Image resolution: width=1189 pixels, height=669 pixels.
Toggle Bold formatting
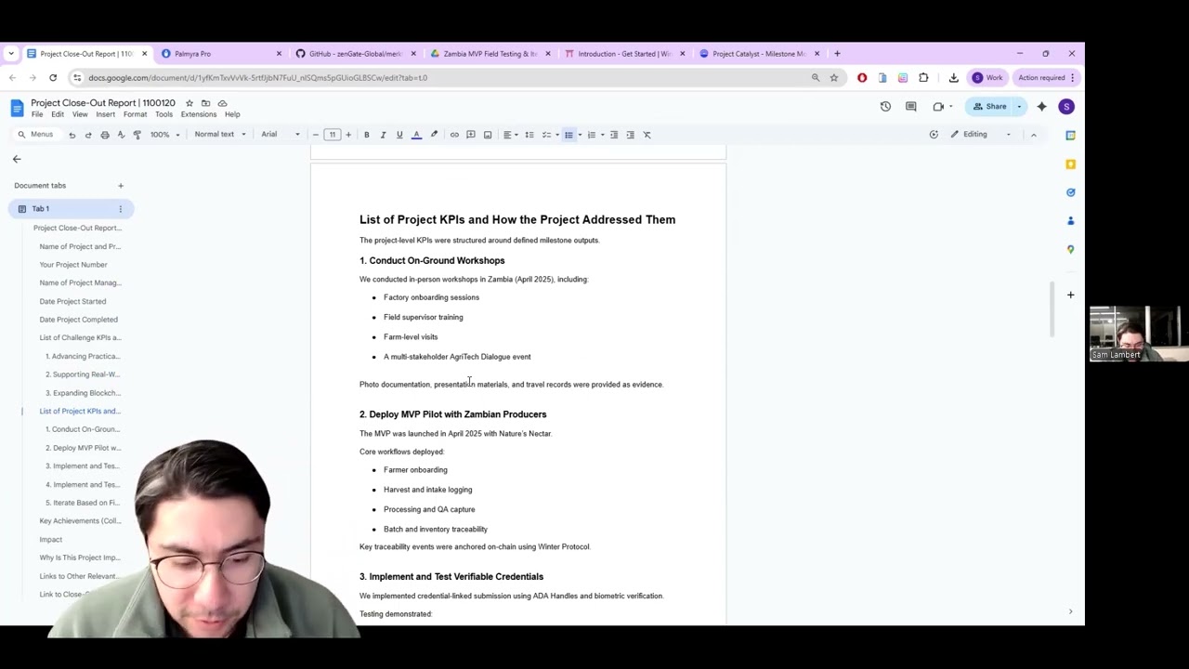366,135
